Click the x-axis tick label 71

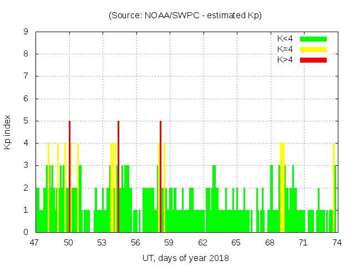tap(303, 242)
